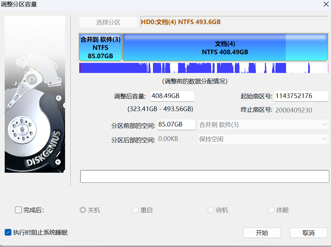Select the 文档(4) NTFS 408.49GB partition block
The width and height of the screenshot is (331, 247).
[x=225, y=47]
